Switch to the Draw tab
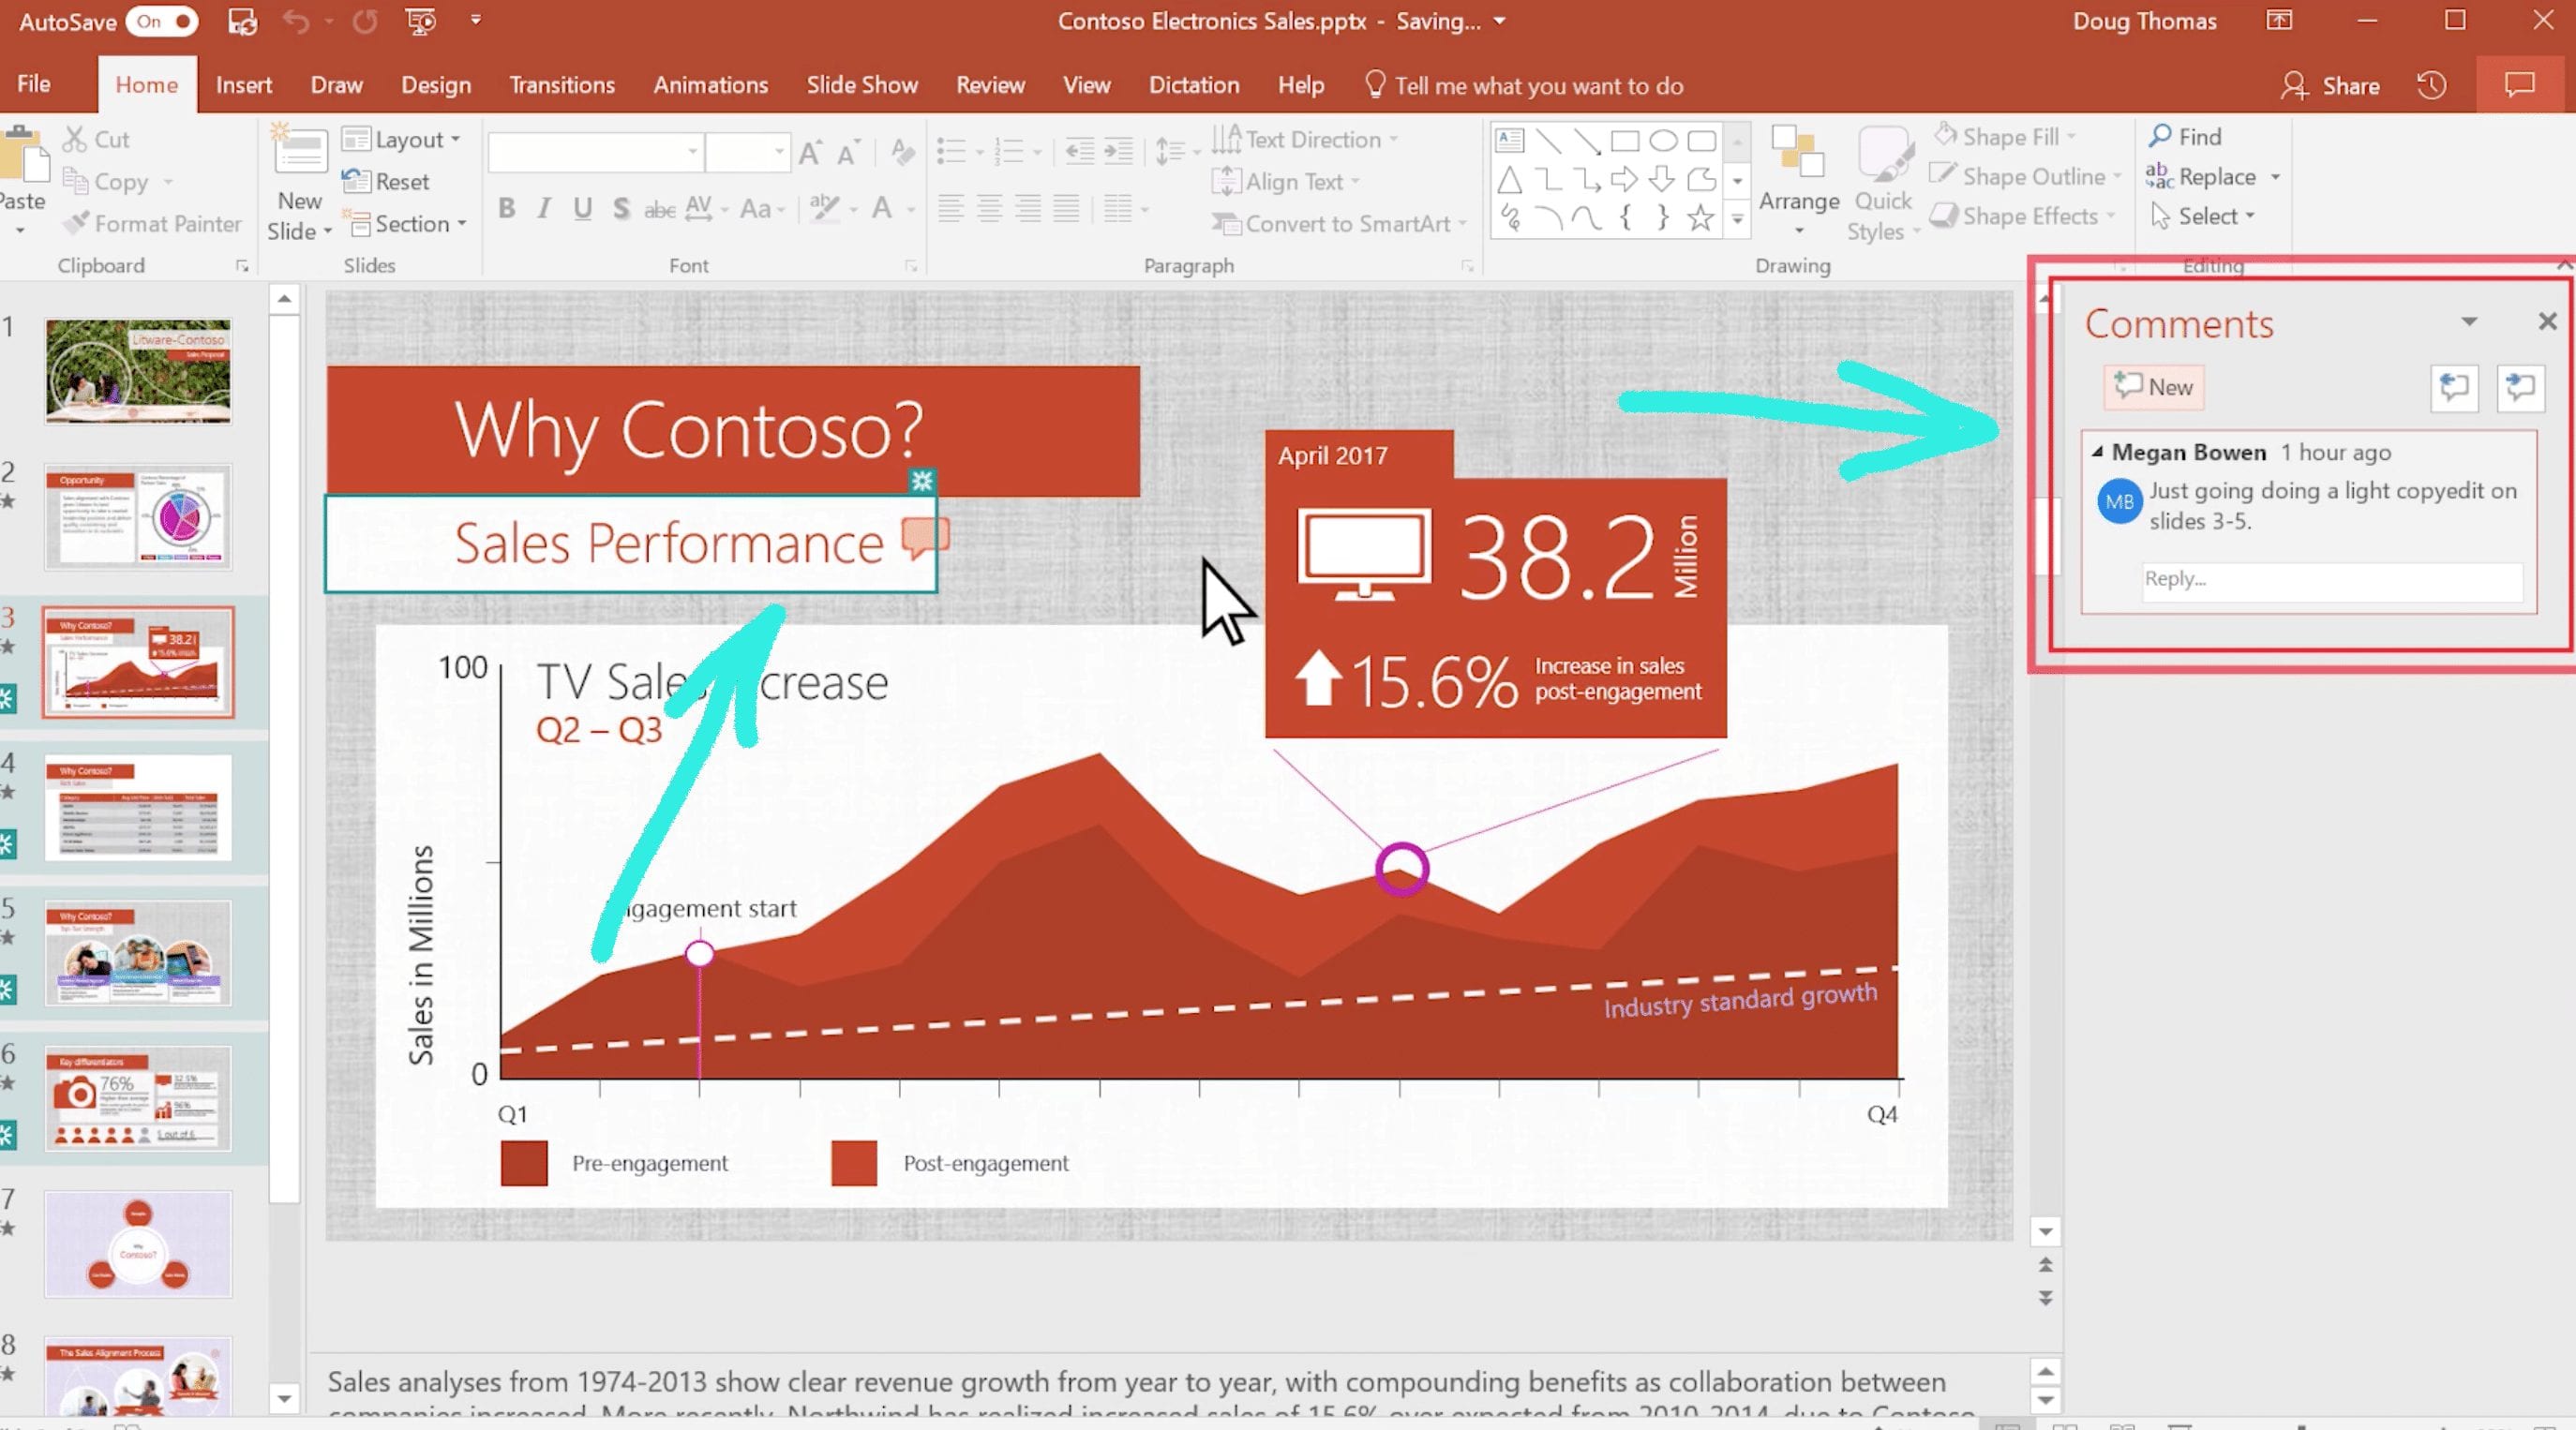Image resolution: width=2576 pixels, height=1430 pixels. point(336,85)
